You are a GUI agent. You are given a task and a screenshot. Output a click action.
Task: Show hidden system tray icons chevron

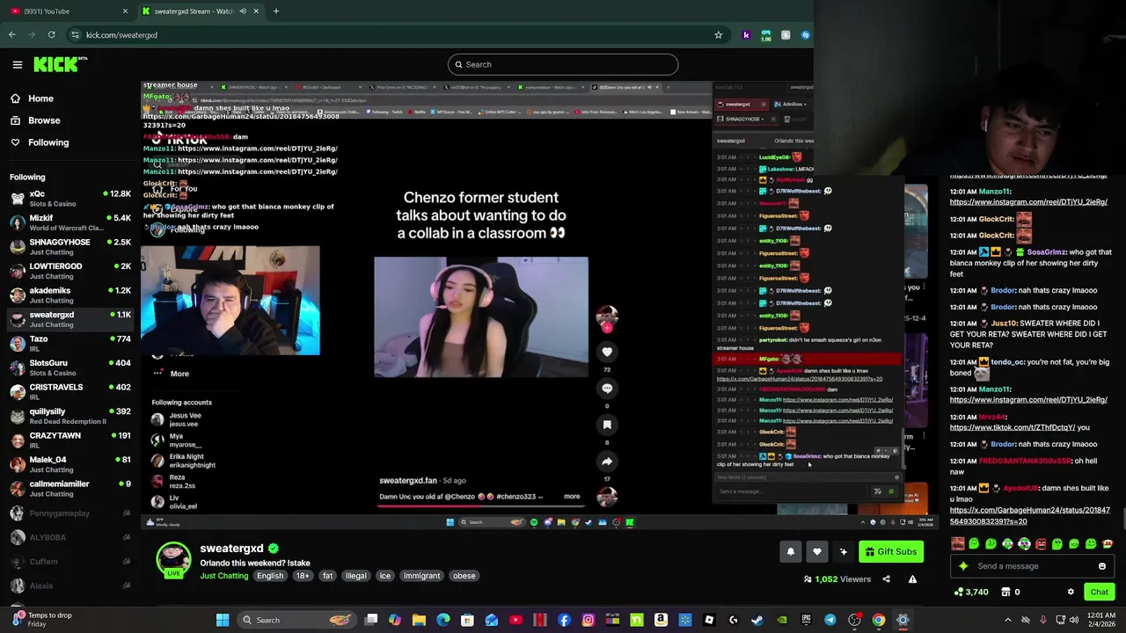point(1008,621)
